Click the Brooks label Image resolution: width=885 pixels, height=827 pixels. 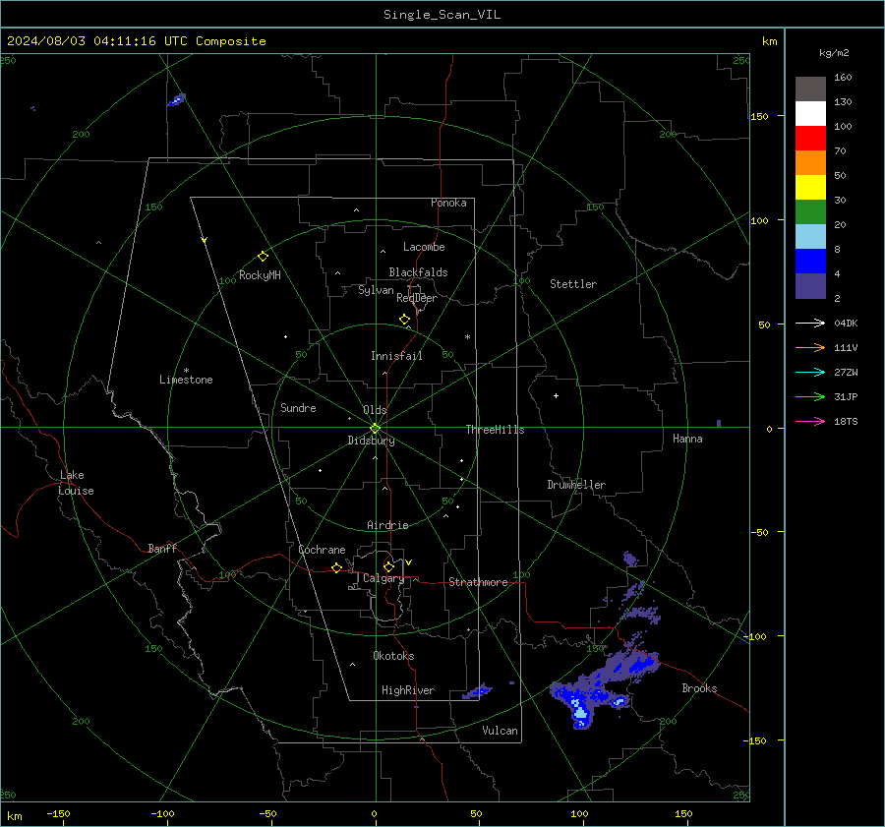[699, 688]
